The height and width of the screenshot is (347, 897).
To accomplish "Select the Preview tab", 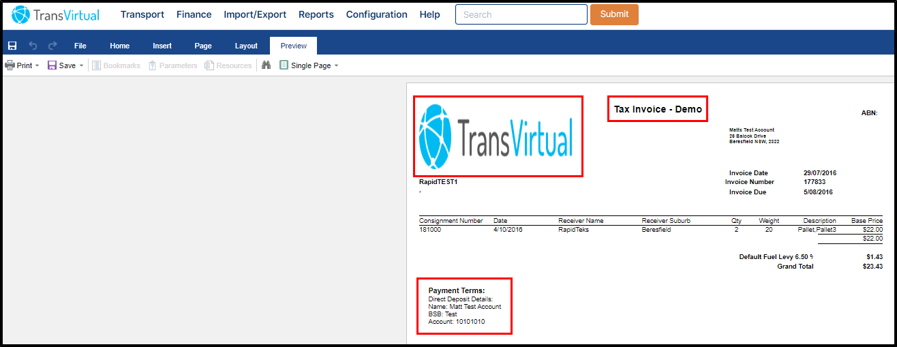I will pyautogui.click(x=294, y=46).
